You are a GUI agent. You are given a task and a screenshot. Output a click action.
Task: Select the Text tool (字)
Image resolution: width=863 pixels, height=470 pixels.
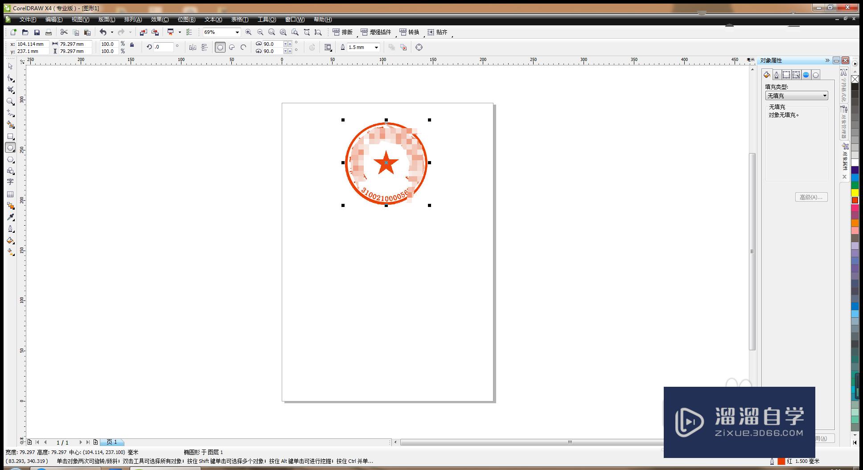[x=10, y=182]
